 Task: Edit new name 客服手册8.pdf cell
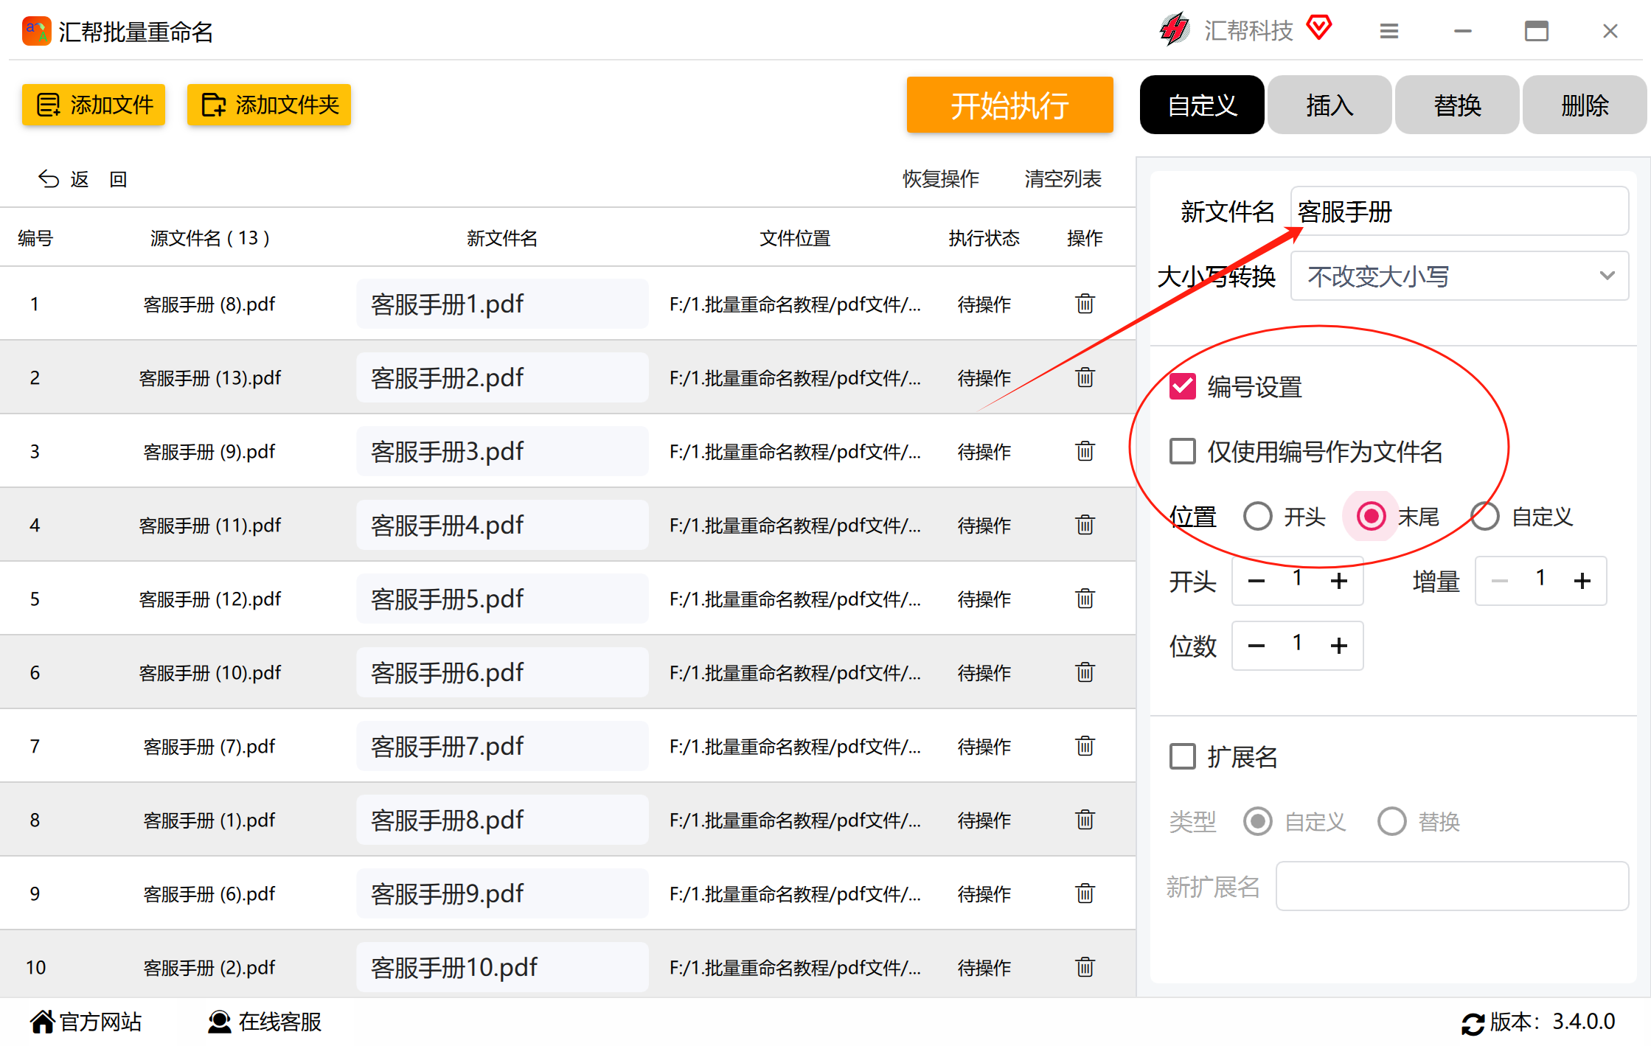coord(502,820)
